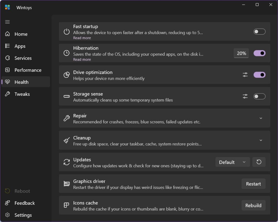The image size is (278, 222).
Task: Click the Hibernation clock icon
Action: pos(67,53)
